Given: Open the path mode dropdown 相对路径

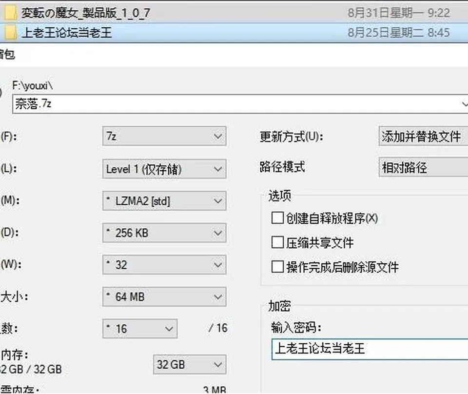Looking at the screenshot, I should (423, 167).
